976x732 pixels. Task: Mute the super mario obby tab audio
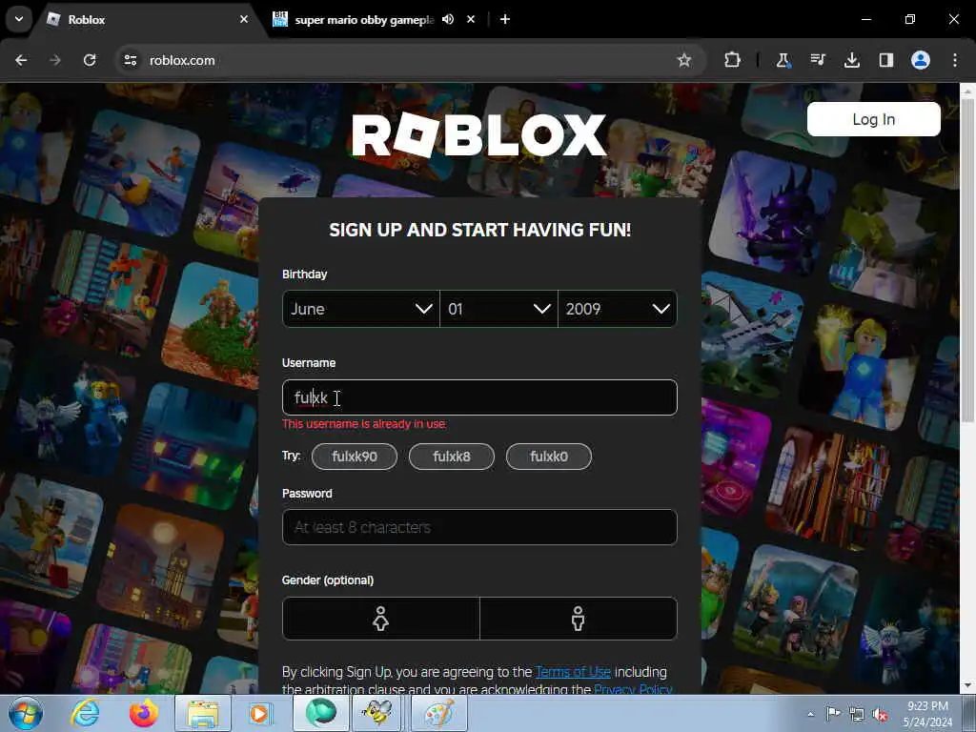point(448,19)
